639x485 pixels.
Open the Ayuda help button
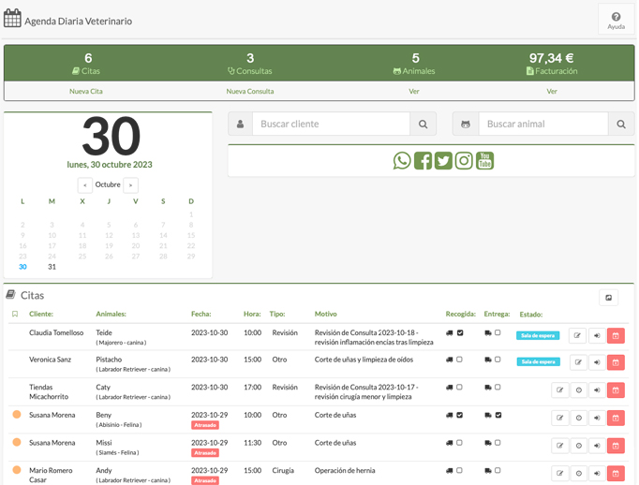[x=616, y=21]
